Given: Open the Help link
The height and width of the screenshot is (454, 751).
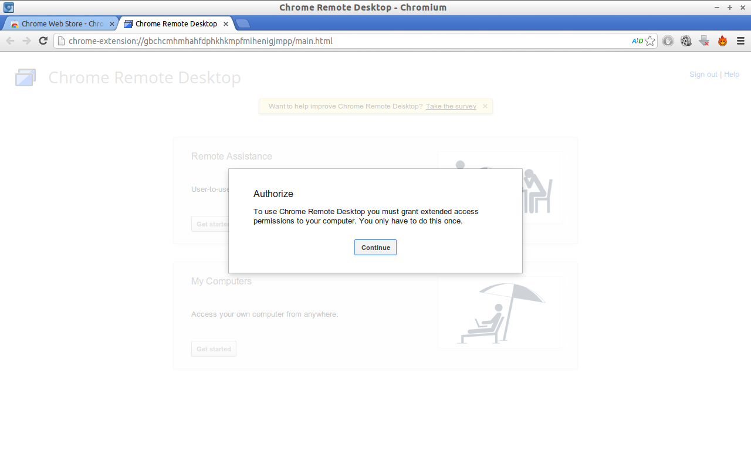Looking at the screenshot, I should (x=732, y=74).
